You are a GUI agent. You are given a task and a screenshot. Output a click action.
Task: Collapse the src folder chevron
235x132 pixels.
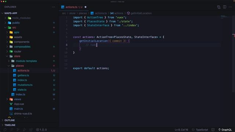point(6,27)
